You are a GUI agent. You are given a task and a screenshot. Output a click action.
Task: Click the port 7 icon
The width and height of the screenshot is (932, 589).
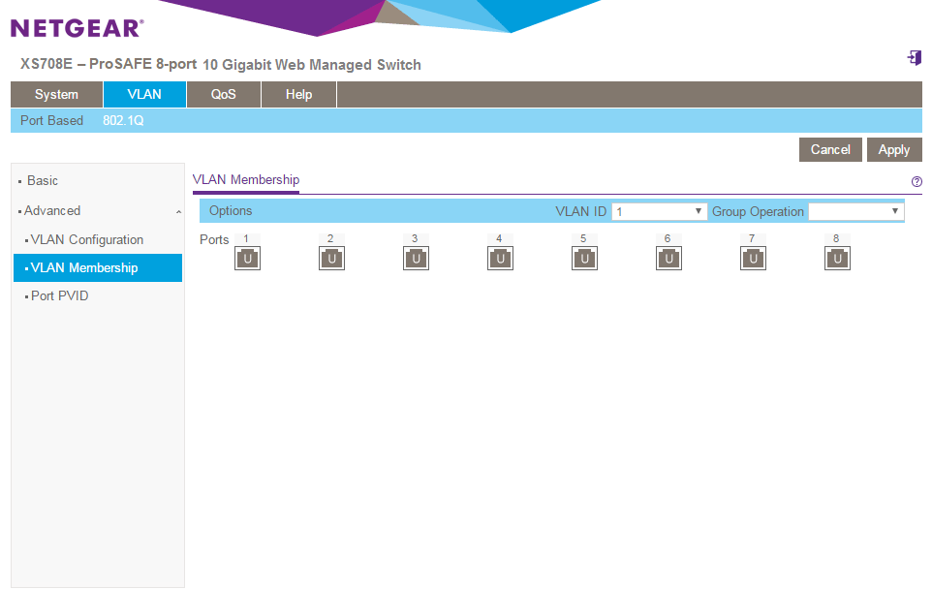point(753,258)
